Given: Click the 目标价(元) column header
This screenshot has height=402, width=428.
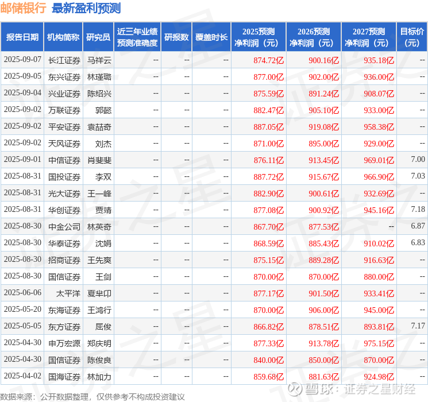Looking at the screenshot, I should pyautogui.click(x=411, y=37).
